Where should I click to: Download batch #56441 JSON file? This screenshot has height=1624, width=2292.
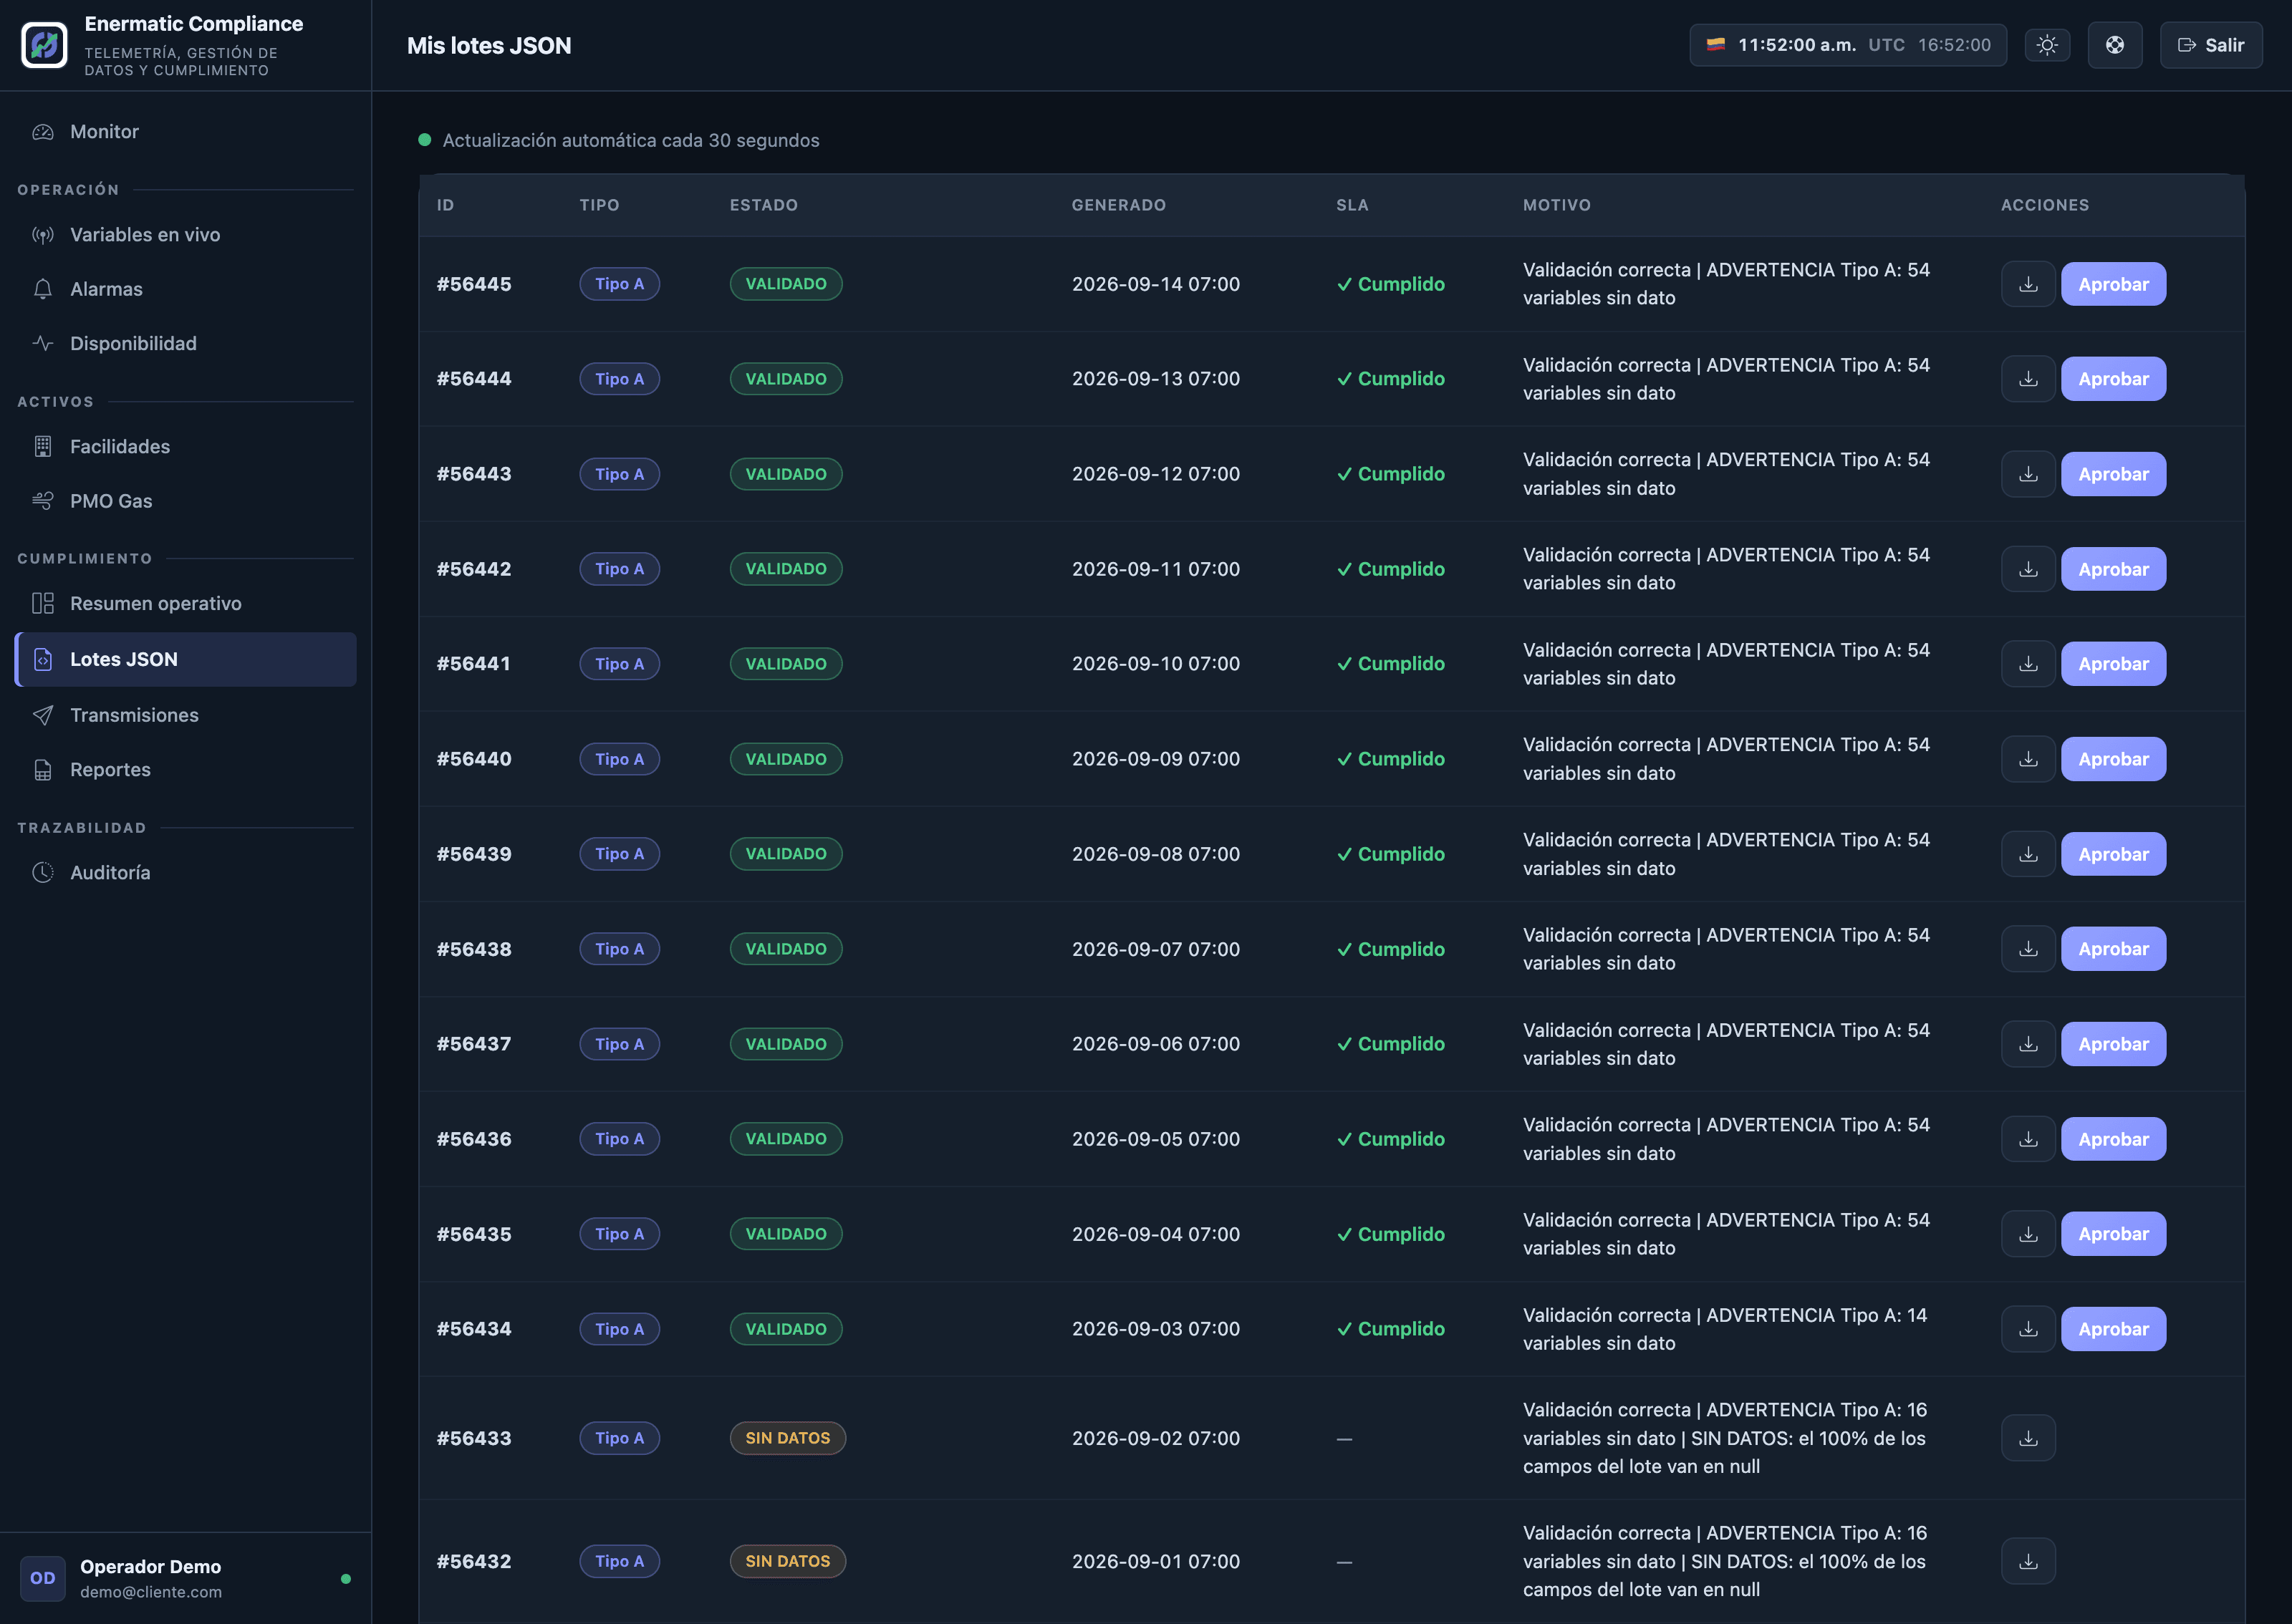click(x=2028, y=664)
